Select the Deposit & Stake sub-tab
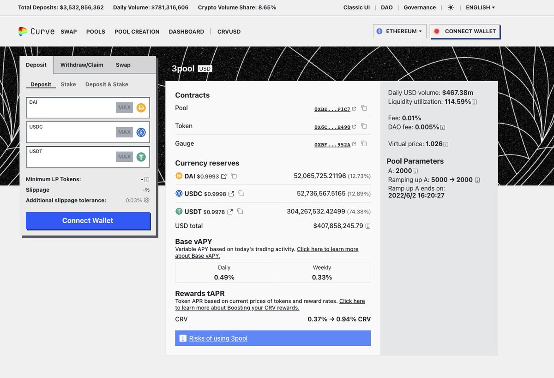554x378 pixels. tap(107, 84)
